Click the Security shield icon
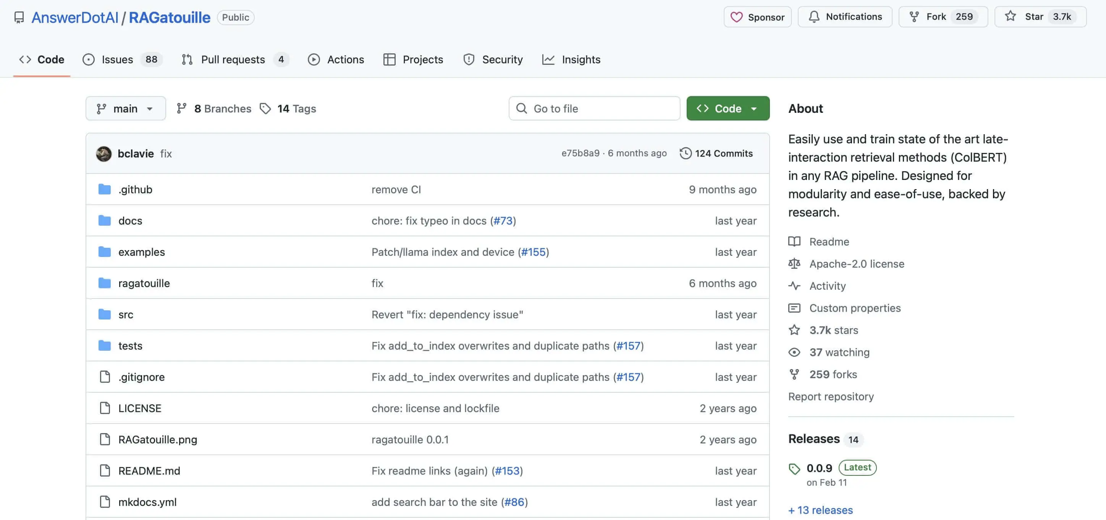 (x=469, y=59)
